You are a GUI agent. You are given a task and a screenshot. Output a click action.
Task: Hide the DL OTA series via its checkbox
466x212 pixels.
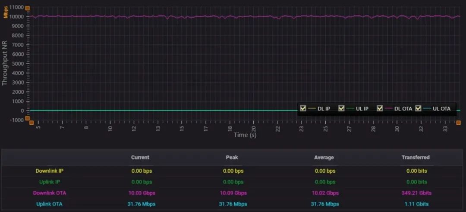380,108
